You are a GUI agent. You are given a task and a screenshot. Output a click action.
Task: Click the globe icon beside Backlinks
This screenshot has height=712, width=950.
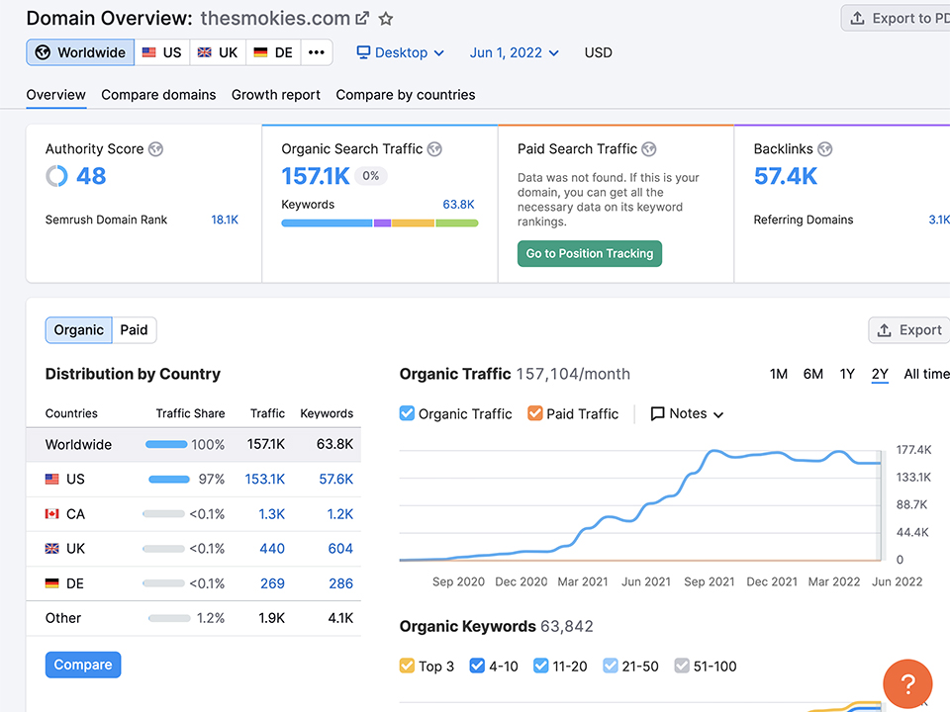824,149
